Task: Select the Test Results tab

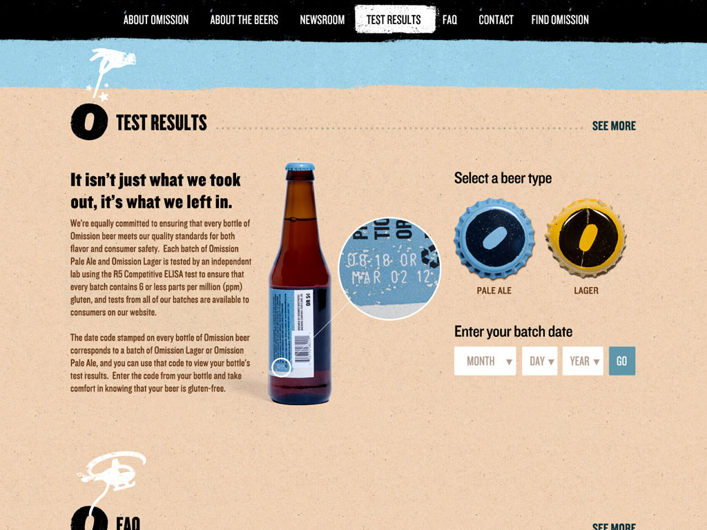Action: click(x=394, y=19)
